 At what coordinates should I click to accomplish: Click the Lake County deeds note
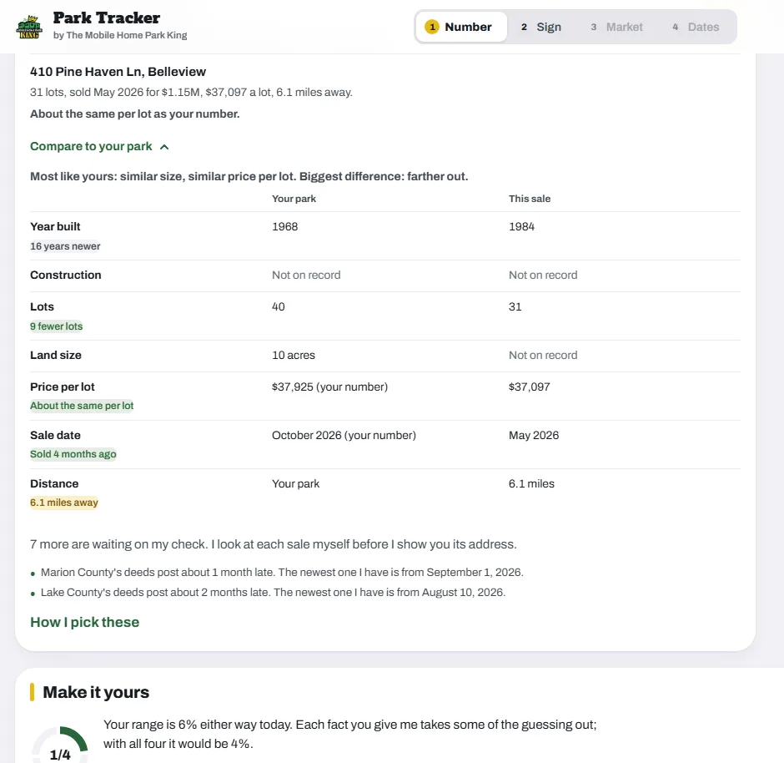coord(273,593)
